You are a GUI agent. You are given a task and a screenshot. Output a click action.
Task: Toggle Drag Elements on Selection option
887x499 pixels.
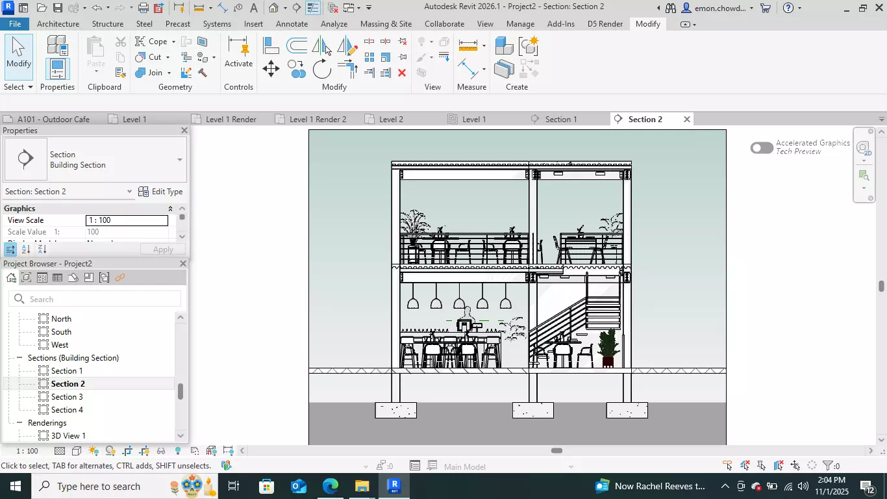(795, 465)
